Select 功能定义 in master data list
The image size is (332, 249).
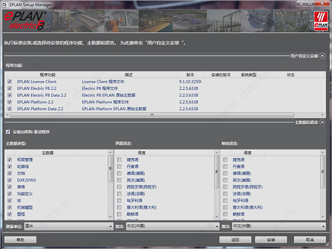(25, 194)
